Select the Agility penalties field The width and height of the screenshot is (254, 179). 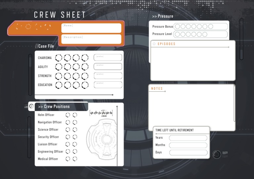pyautogui.click(x=108, y=67)
